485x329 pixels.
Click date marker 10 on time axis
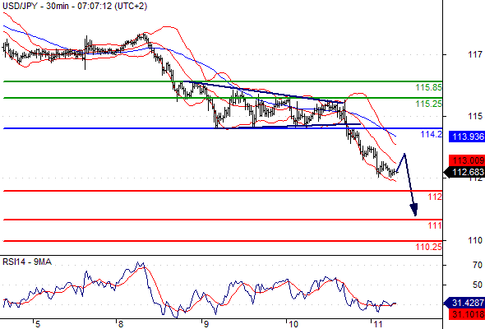(293, 324)
